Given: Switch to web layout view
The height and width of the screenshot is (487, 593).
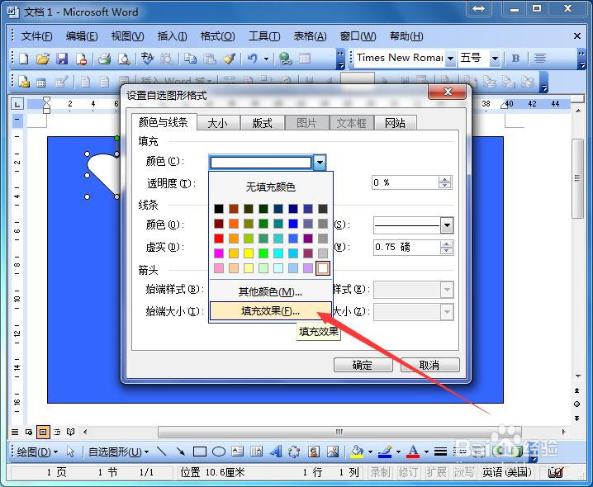Looking at the screenshot, I should click(29, 432).
